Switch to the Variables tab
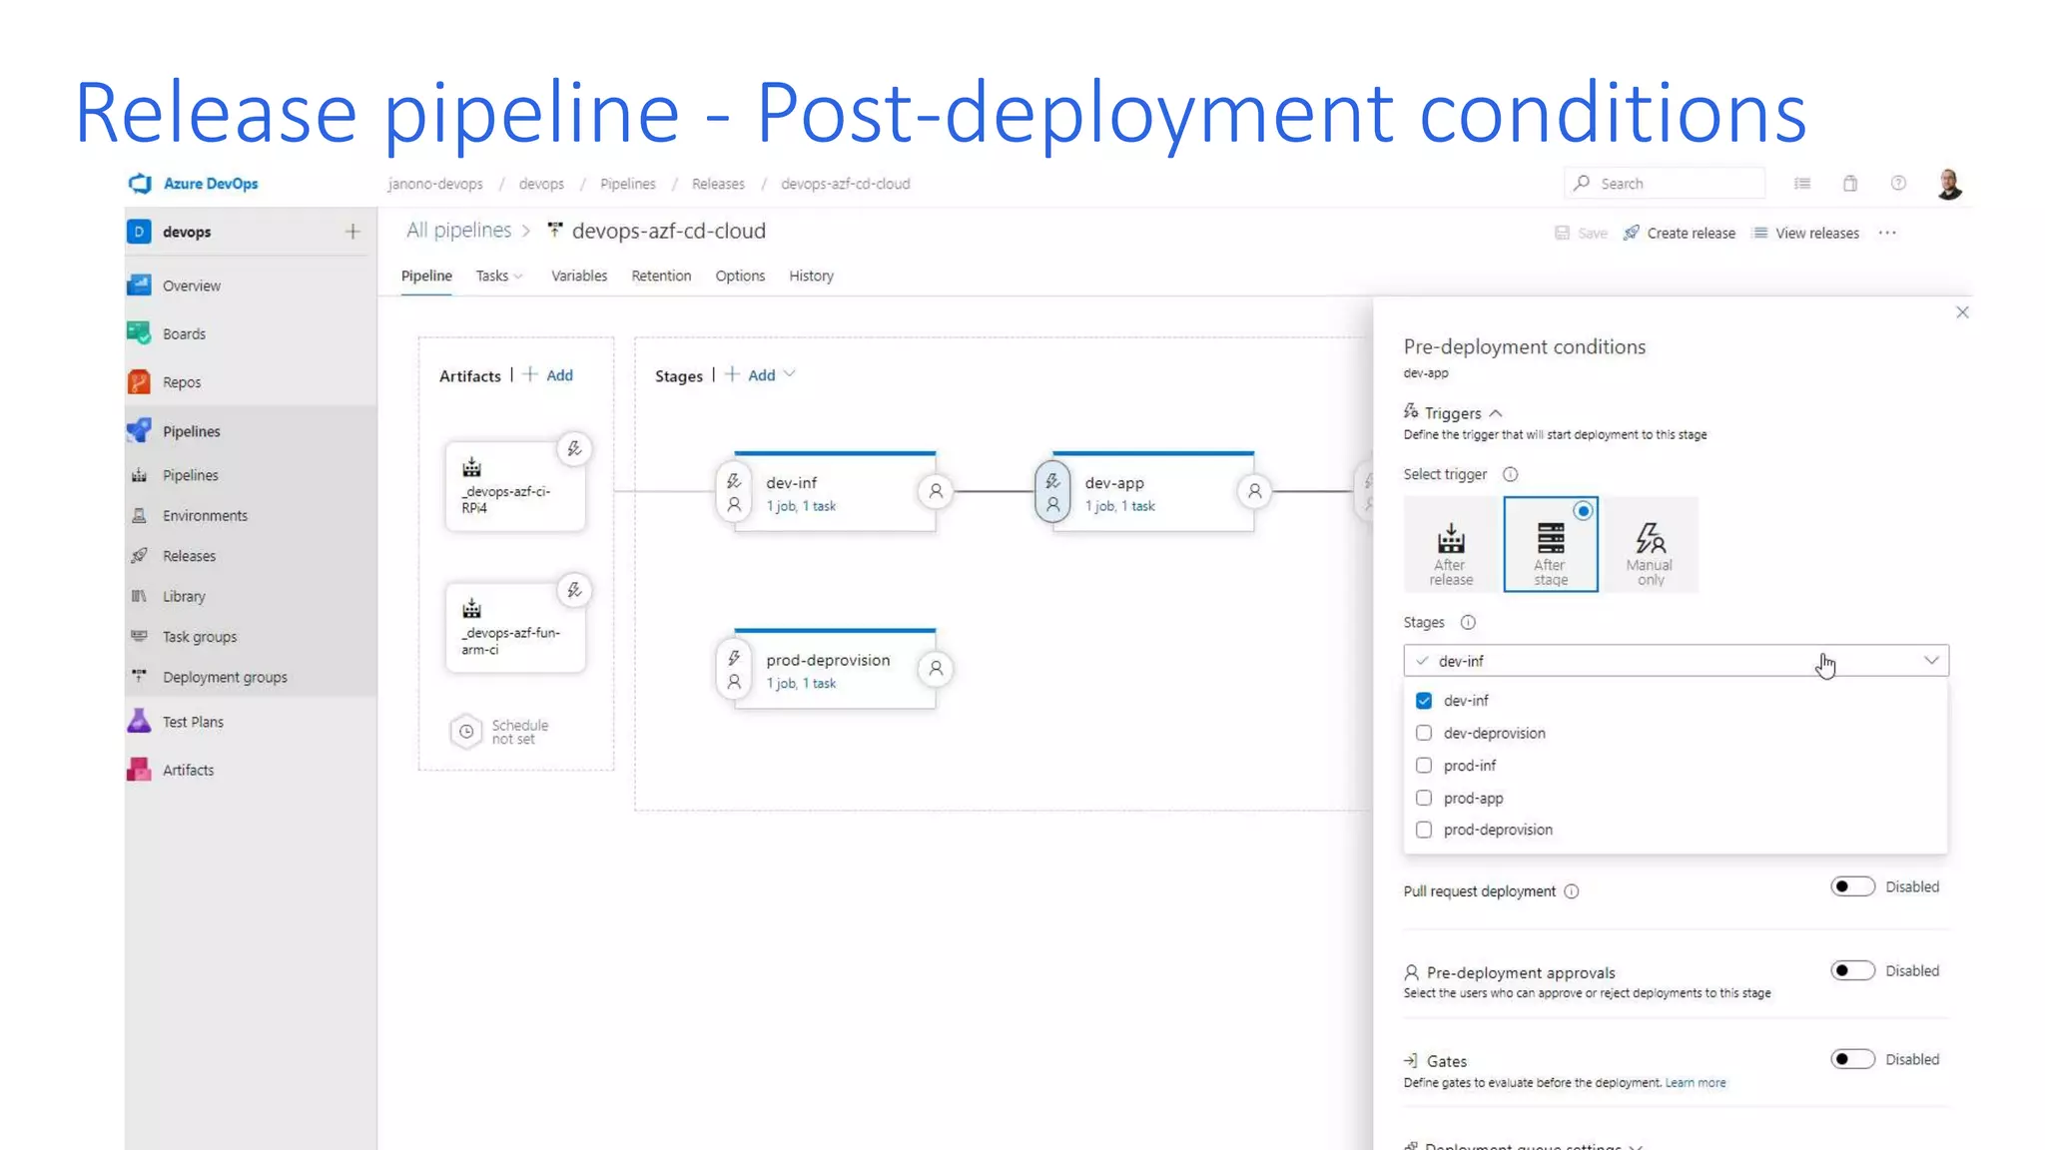The height and width of the screenshot is (1150, 2045). click(578, 276)
